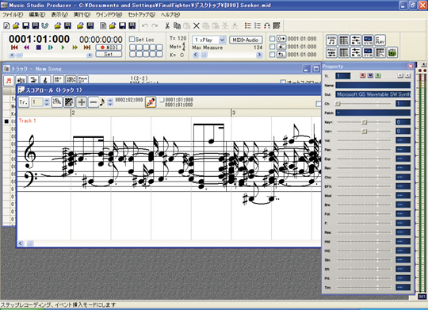428x310 pixels.
Task: Tick the checkbox beside the punch-in locator icon
Action: pyautogui.click(x=272, y=47)
